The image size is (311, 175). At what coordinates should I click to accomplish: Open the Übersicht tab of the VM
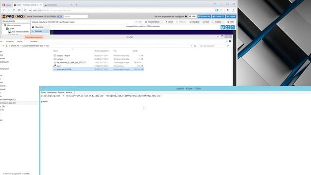[39, 27]
